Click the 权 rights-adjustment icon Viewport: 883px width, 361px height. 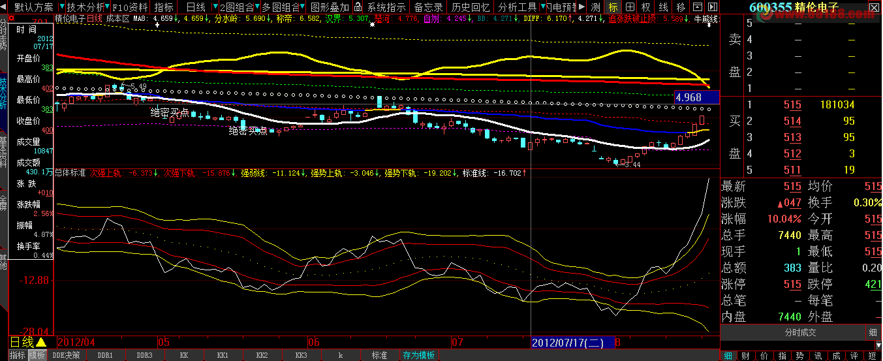(x=646, y=7)
